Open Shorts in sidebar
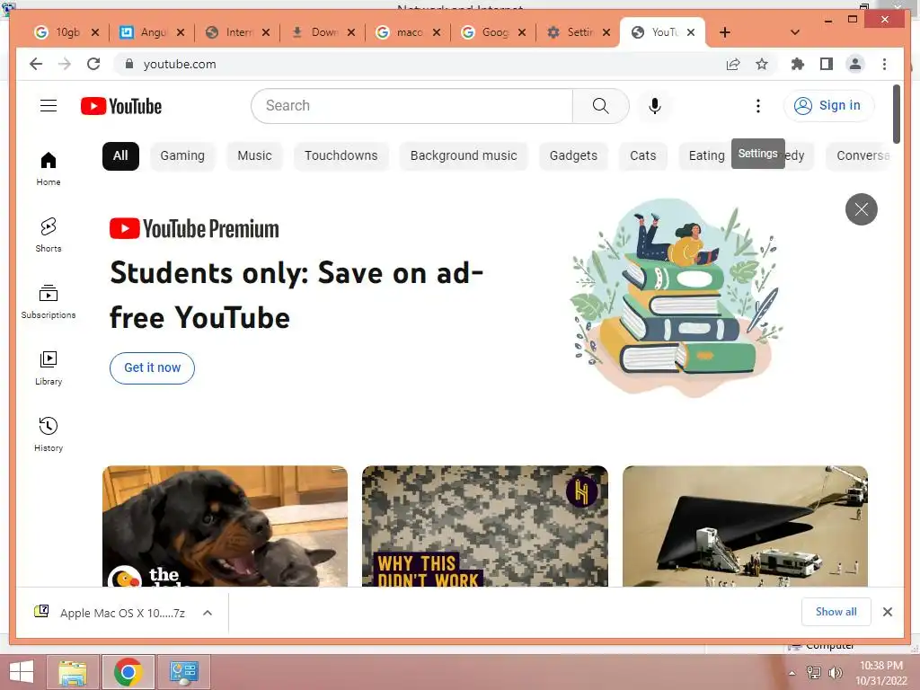Screen dimensions: 920x690 pyautogui.click(x=49, y=234)
